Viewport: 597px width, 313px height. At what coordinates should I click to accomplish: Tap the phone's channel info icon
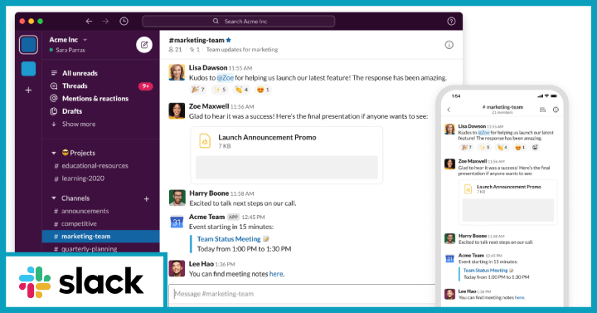556,110
